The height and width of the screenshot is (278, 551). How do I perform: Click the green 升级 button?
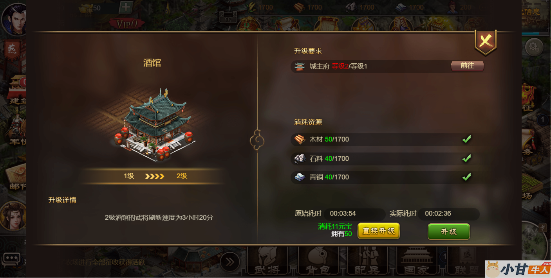(x=448, y=231)
